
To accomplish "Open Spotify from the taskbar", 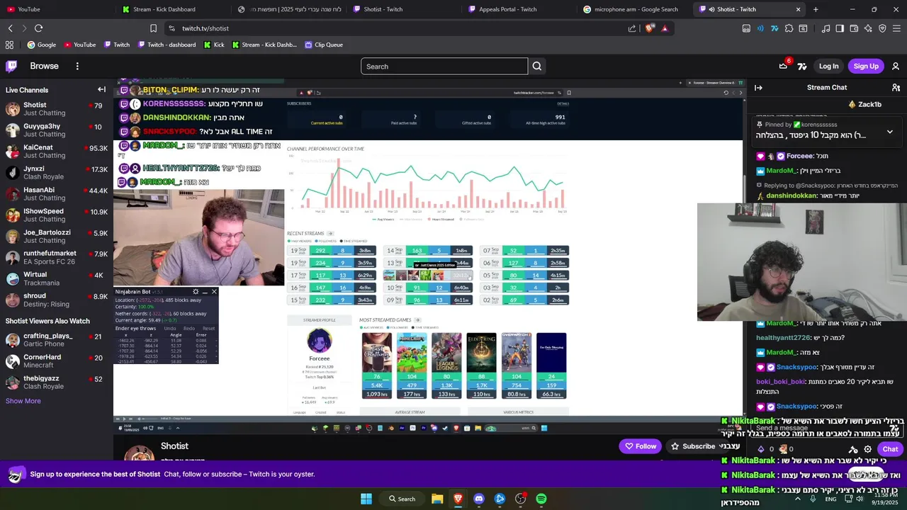I will point(541,499).
